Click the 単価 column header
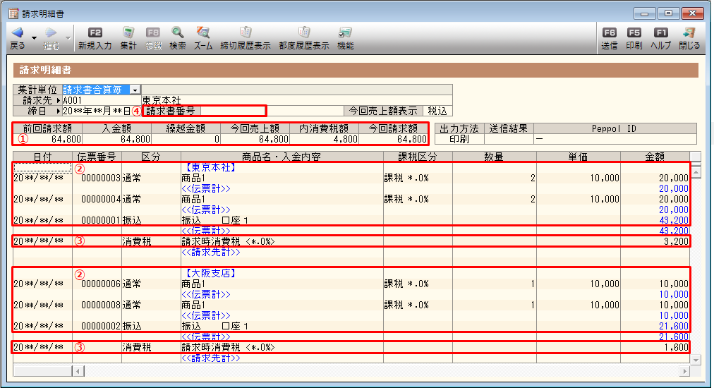Viewport: 714px width, 388px height. [x=579, y=157]
